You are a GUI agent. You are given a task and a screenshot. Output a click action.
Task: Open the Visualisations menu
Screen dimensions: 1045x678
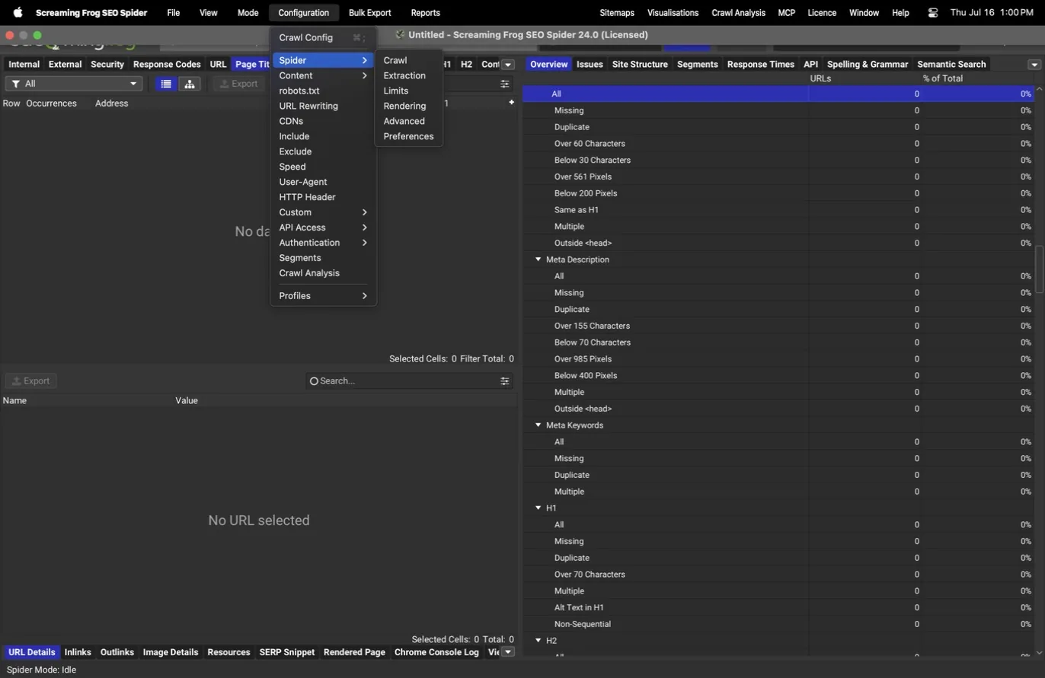tap(673, 13)
